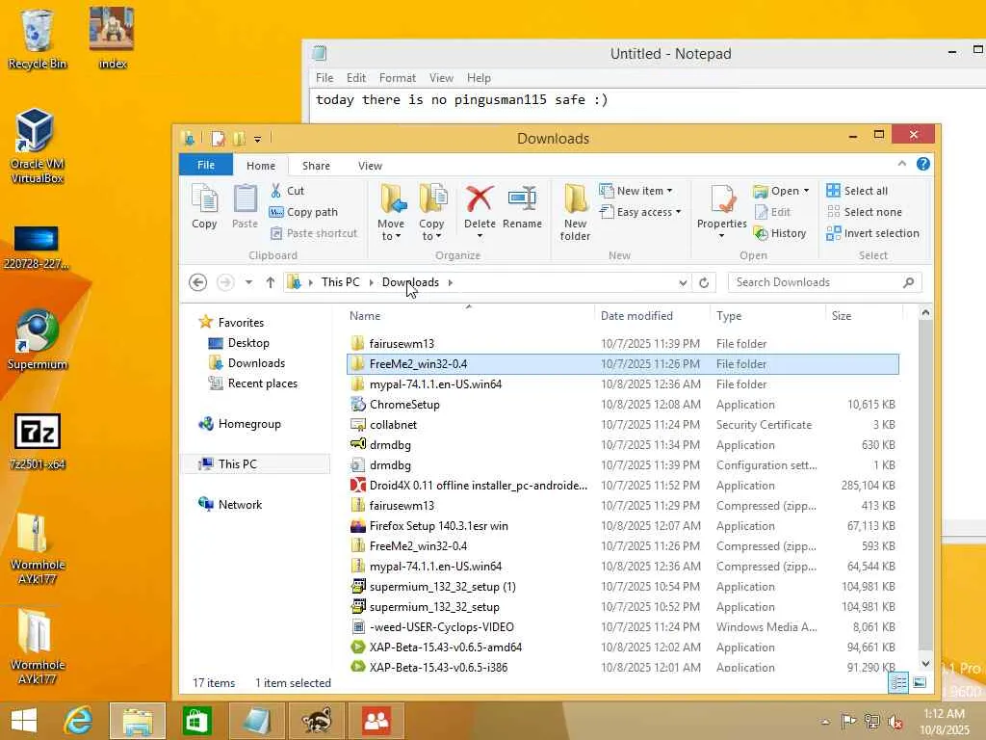Open recent locations dropdown arrow

249,282
